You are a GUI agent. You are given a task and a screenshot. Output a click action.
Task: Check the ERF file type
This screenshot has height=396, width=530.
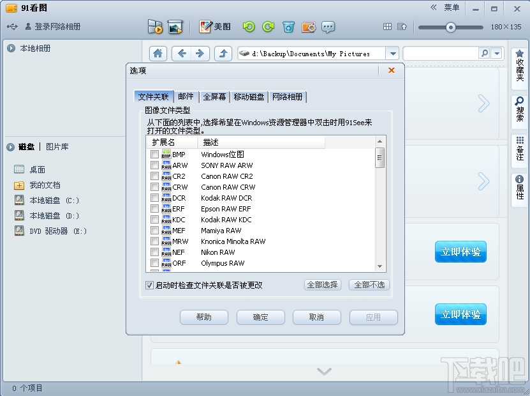pos(154,208)
